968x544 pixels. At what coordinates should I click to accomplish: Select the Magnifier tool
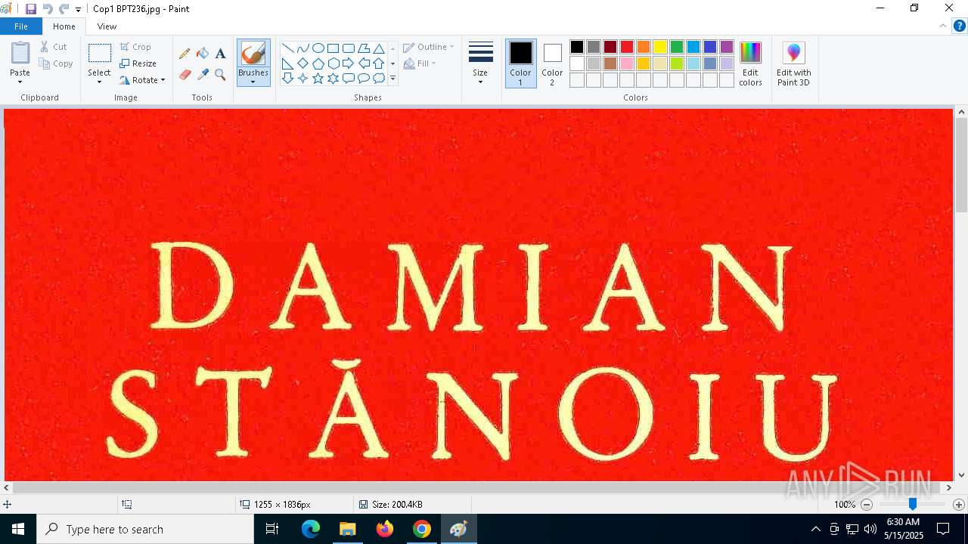(220, 74)
